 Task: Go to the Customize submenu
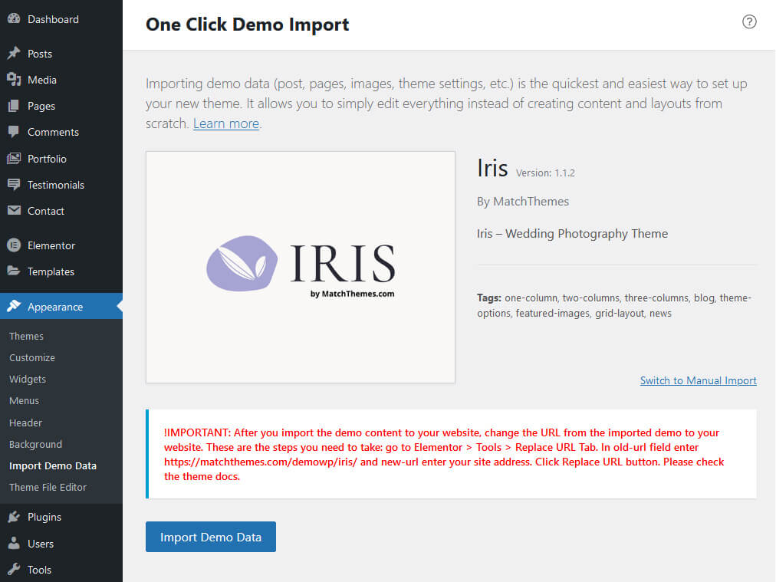click(x=32, y=357)
